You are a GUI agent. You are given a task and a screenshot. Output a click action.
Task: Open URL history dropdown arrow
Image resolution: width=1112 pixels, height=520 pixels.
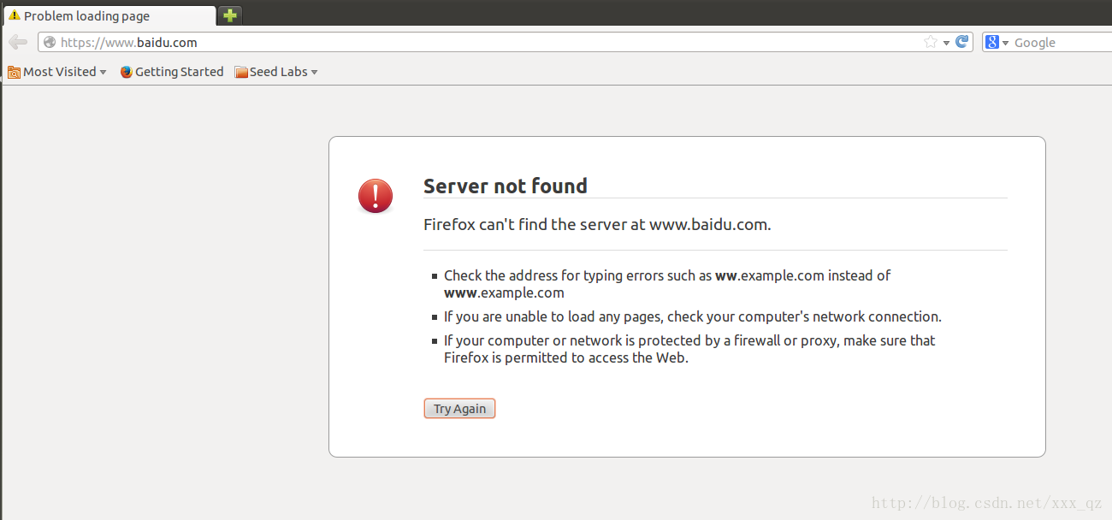pos(947,43)
